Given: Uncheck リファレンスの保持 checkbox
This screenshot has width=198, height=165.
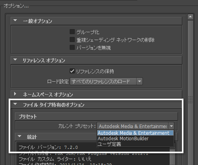Looking at the screenshot, I should point(72,71).
